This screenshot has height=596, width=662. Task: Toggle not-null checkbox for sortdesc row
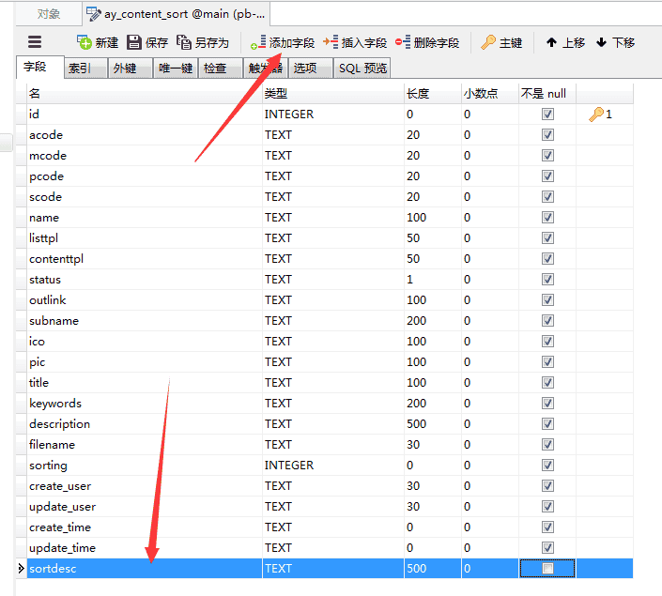pos(547,569)
